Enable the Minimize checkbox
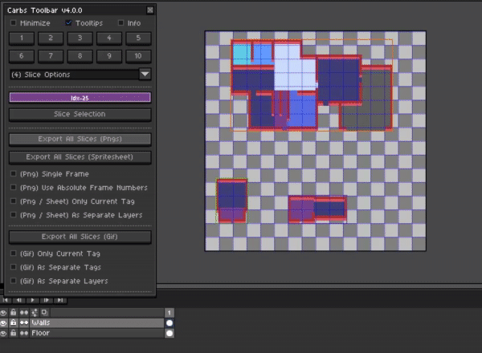Image resolution: width=482 pixels, height=353 pixels. pyautogui.click(x=13, y=22)
